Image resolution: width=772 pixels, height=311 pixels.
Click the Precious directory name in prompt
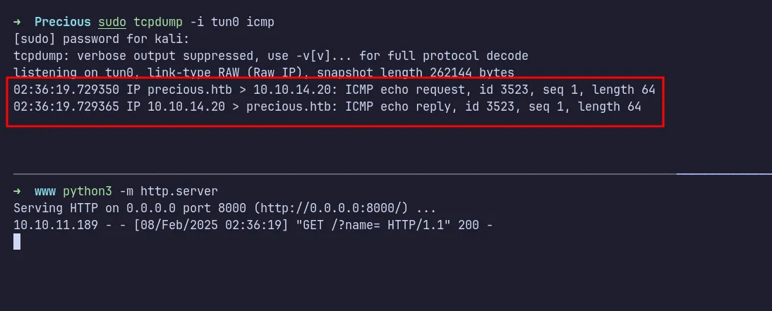(x=62, y=22)
